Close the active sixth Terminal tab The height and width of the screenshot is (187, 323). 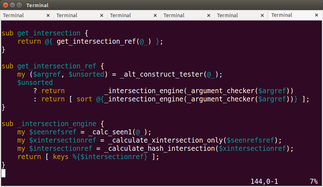[x=317, y=15]
